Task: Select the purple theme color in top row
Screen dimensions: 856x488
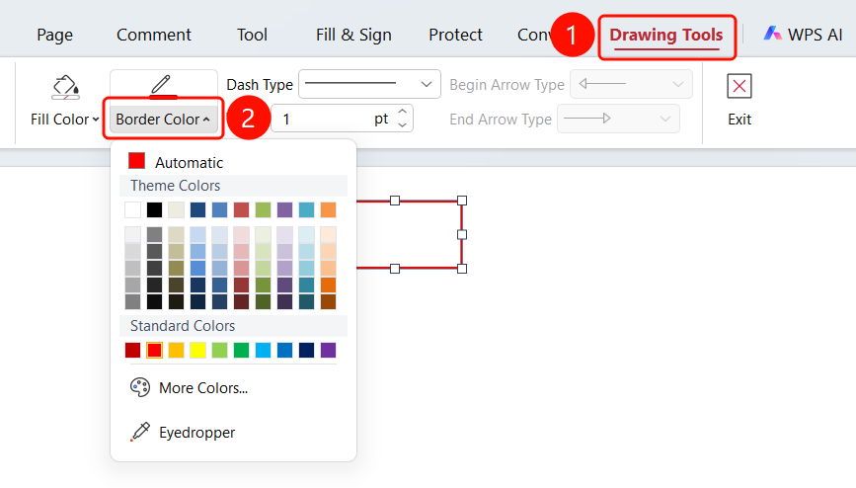Action: click(x=284, y=209)
